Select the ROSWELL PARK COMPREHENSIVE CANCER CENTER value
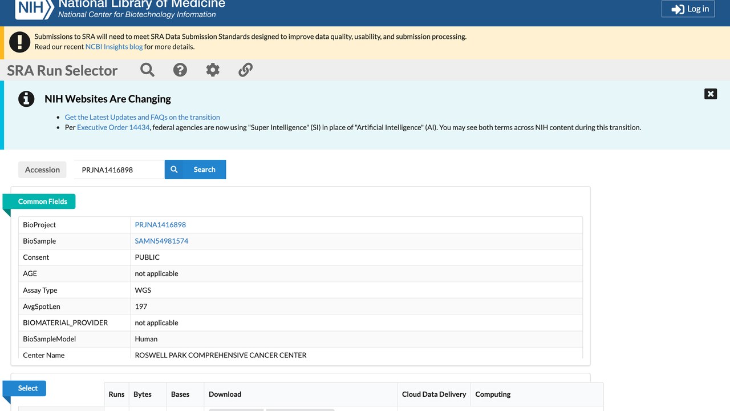Image resolution: width=730 pixels, height=411 pixels. [x=221, y=355]
